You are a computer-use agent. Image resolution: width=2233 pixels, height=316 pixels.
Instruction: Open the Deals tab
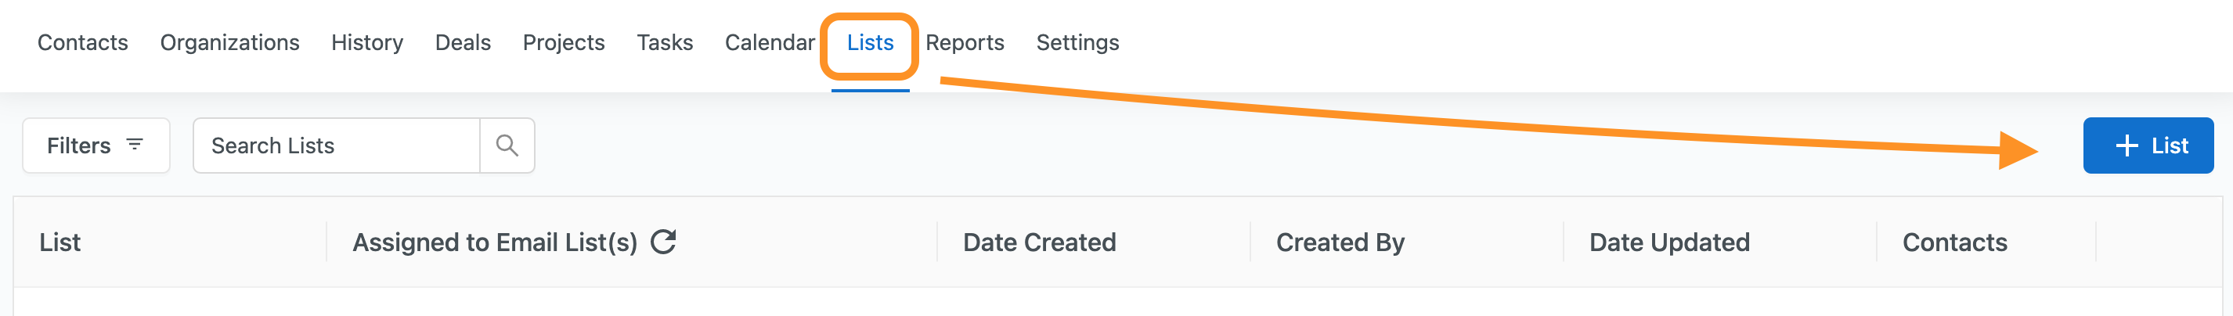[463, 42]
